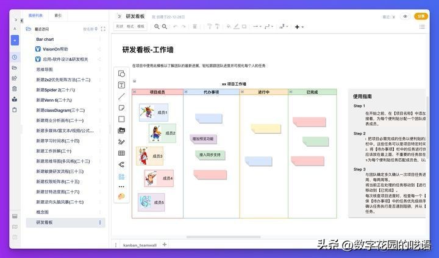Open the 形状 panel tab
Image resolution: width=439 pixels, height=258 pixels.
pyautogui.click(x=120, y=27)
